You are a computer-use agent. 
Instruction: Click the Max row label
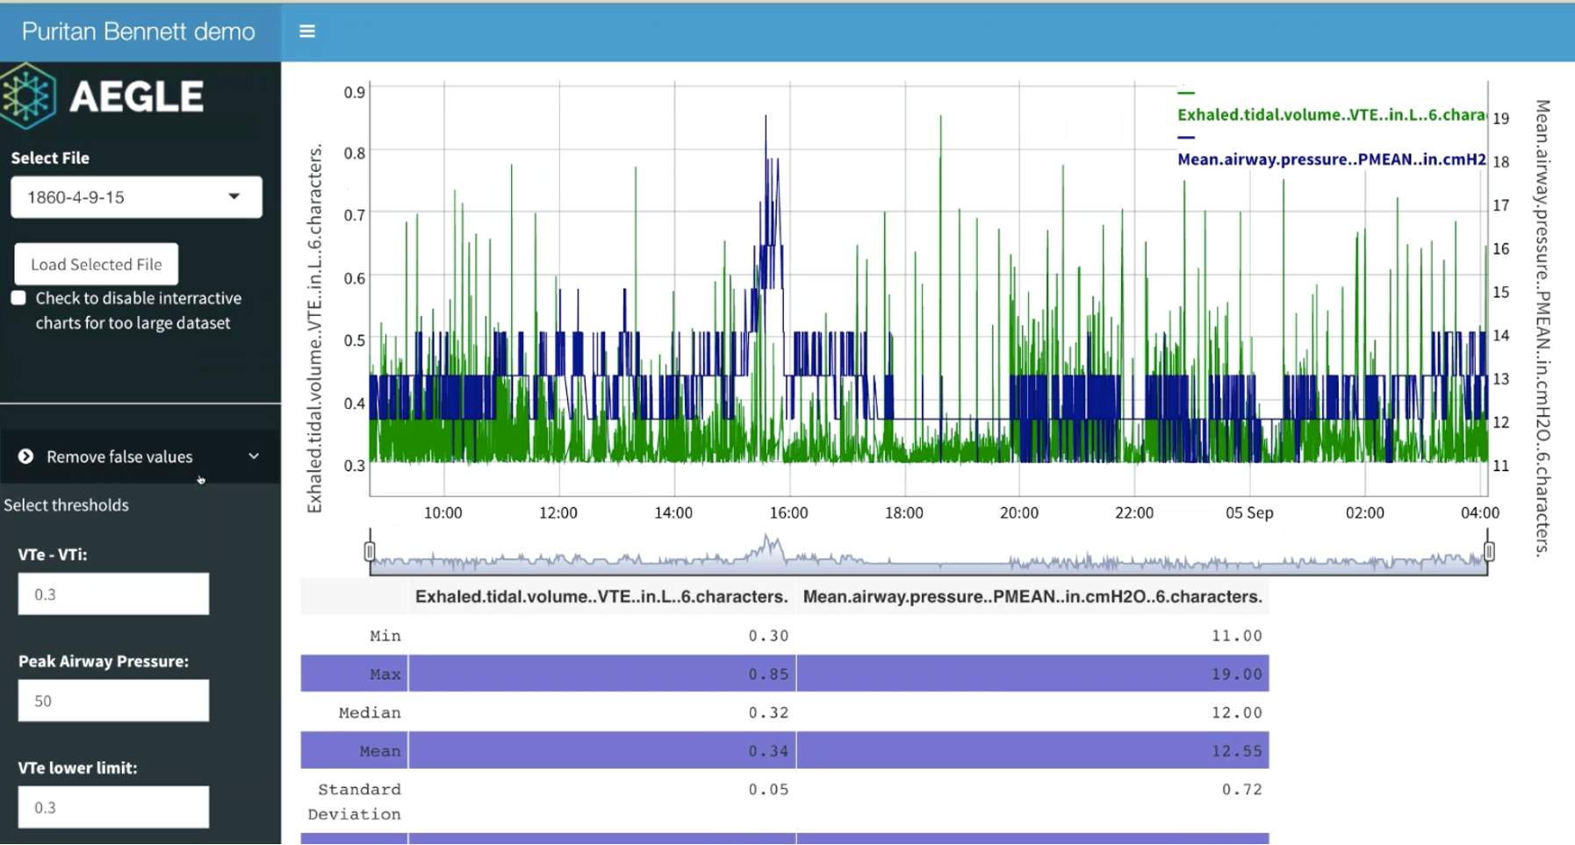(385, 674)
